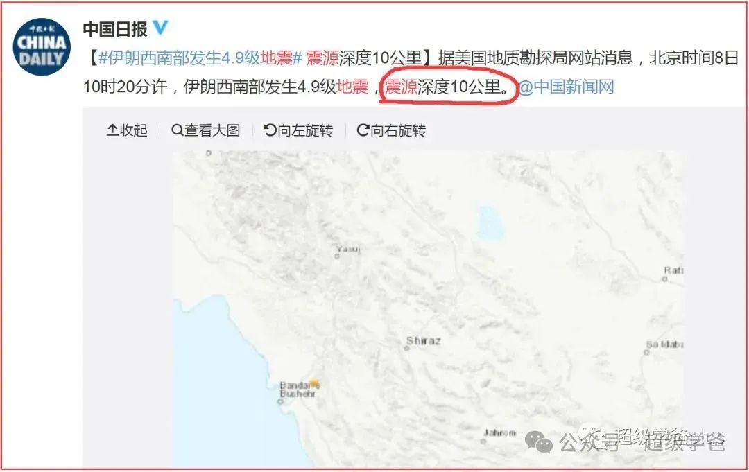Click the Yasuj city marker on map

[x=337, y=256]
